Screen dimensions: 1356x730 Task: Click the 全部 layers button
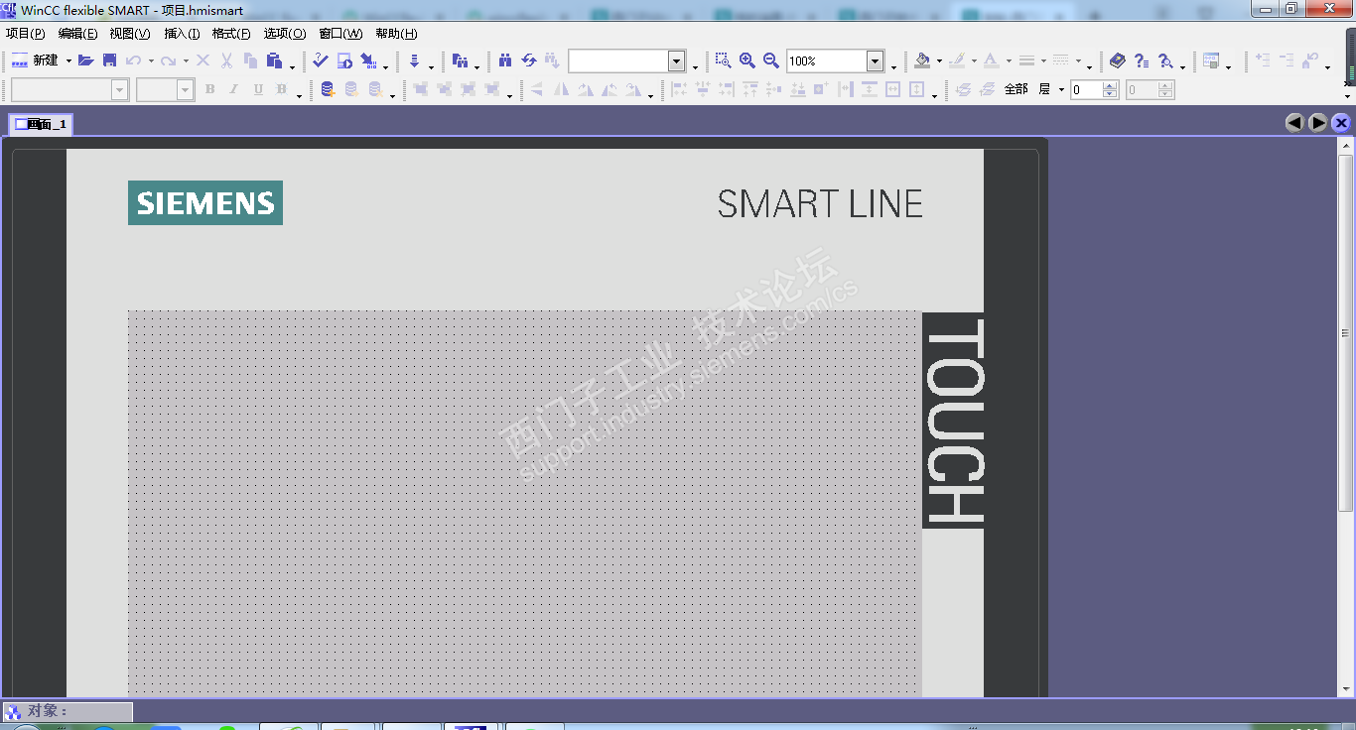[1017, 89]
